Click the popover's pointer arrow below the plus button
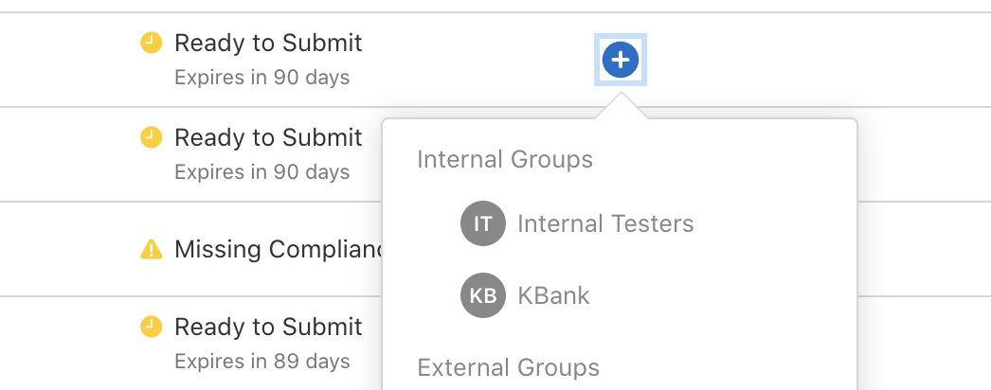The image size is (991, 390). pos(621,105)
